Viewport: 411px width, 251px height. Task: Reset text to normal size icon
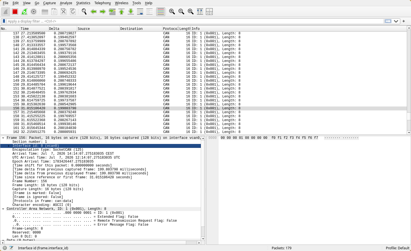point(191,12)
